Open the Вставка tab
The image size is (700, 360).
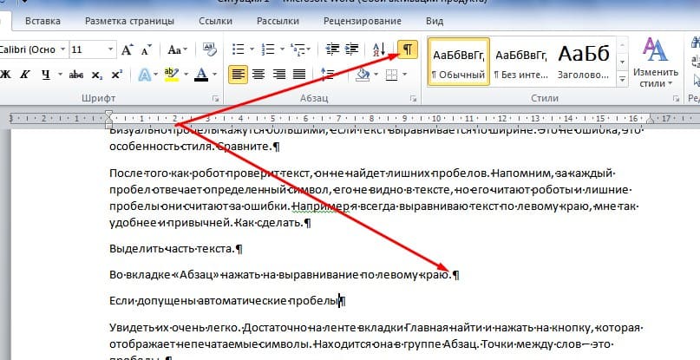coord(43,21)
